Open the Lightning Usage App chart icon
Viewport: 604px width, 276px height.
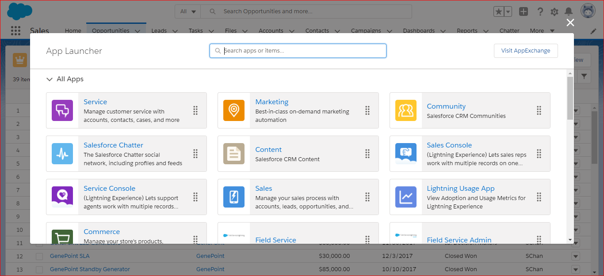click(x=405, y=197)
